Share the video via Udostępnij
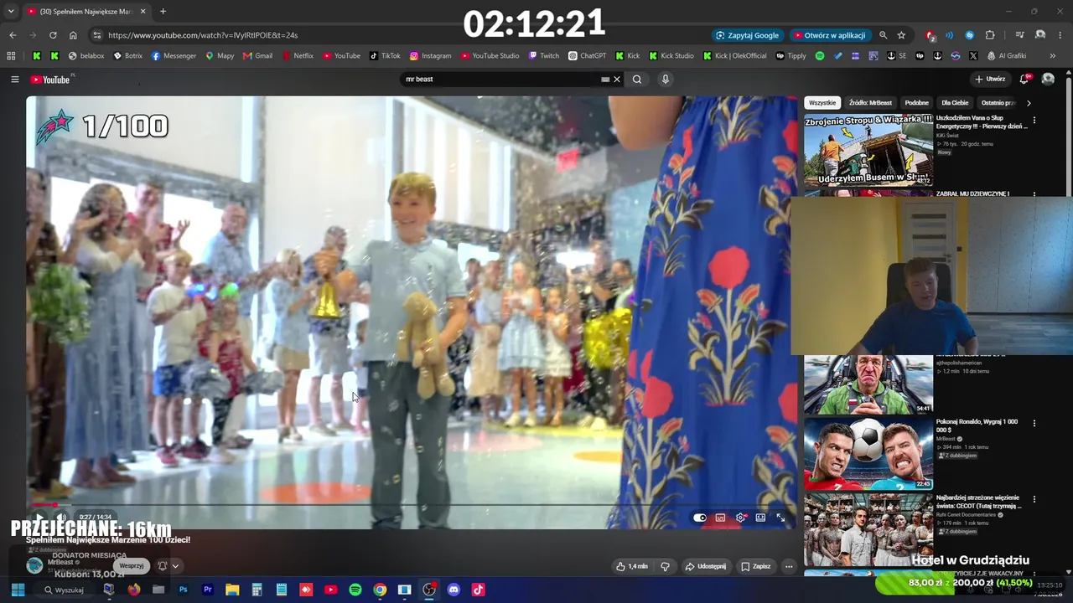This screenshot has height=603, width=1073. point(706,566)
